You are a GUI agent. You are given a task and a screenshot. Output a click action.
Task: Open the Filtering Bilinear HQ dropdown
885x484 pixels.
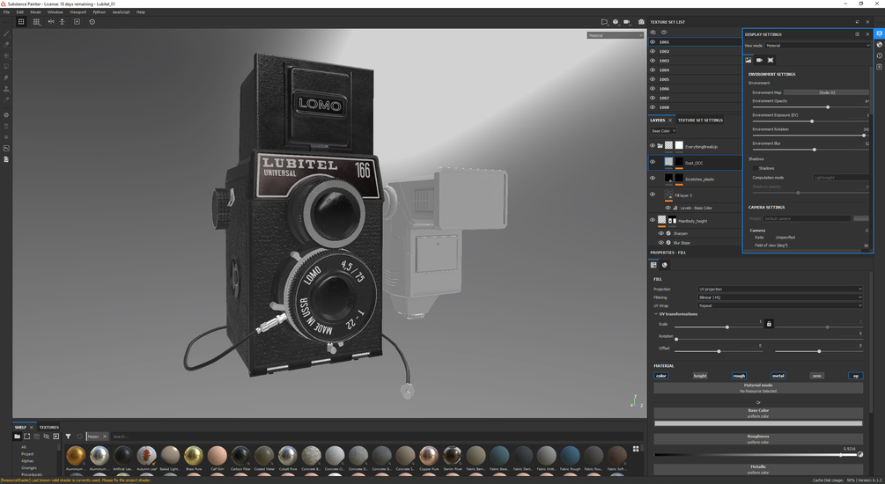[x=780, y=297]
